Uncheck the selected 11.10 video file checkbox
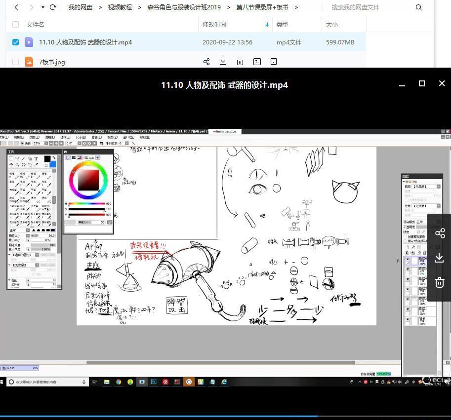This screenshot has height=420, width=451. [x=15, y=42]
